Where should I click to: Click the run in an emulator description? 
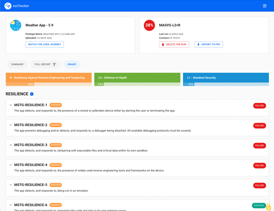(x=51, y=191)
